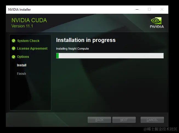The height and width of the screenshot is (133, 179).
Task: Click the checkmark icon next to License Agreement
Action: point(13,49)
